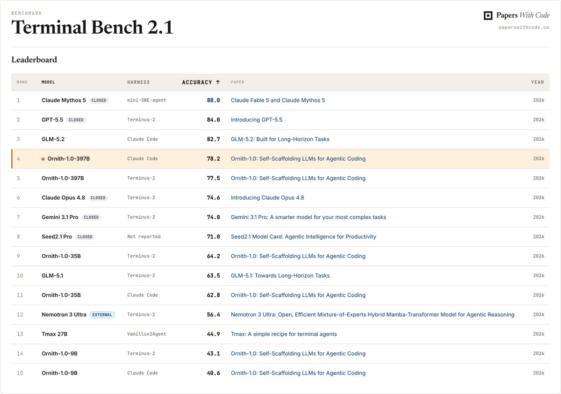Open Ornith-1.0 paper link in rank 9 row
Image resolution: width=561 pixels, height=394 pixels.
point(298,256)
